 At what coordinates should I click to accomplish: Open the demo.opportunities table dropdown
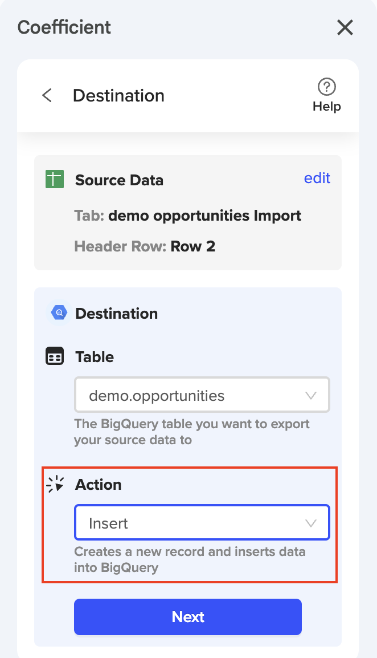pos(202,395)
